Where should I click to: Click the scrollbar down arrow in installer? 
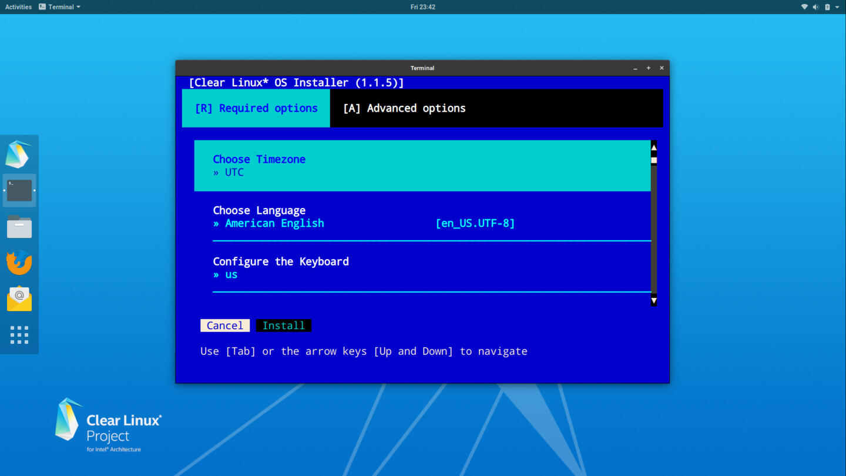coord(654,301)
